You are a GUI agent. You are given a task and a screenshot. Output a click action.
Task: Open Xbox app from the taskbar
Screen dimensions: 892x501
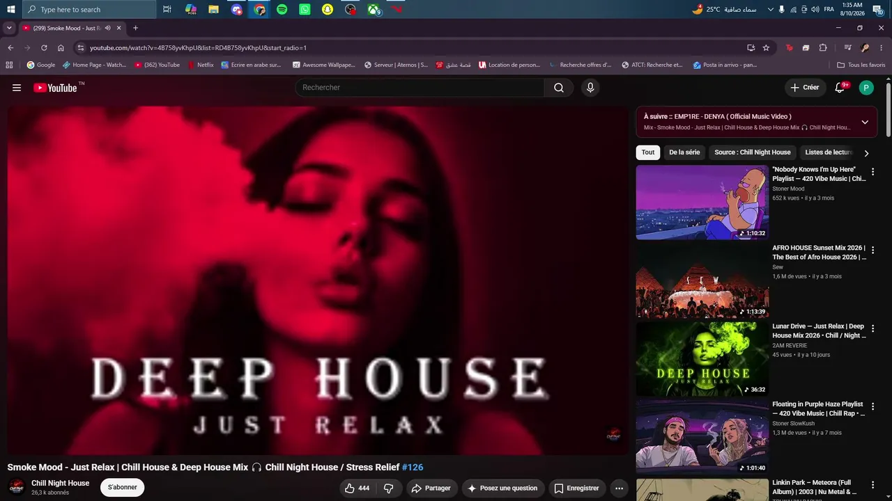coord(374,10)
